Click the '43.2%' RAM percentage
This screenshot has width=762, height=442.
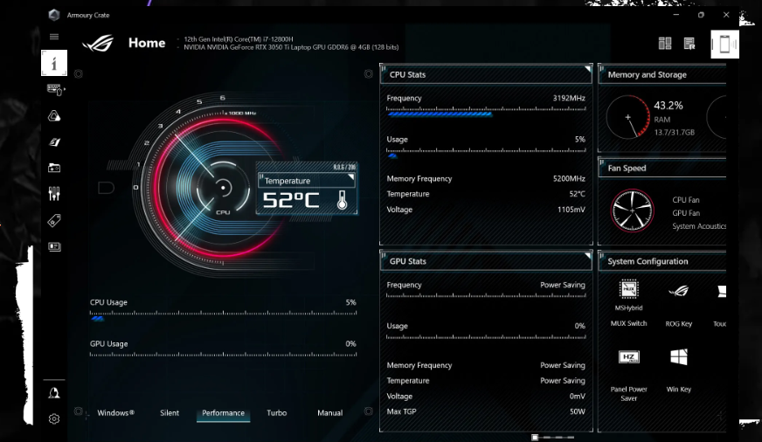coord(668,106)
